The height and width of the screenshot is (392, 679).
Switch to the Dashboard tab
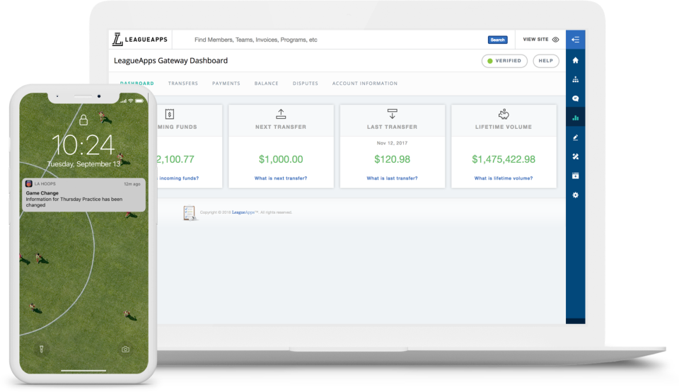tap(137, 83)
